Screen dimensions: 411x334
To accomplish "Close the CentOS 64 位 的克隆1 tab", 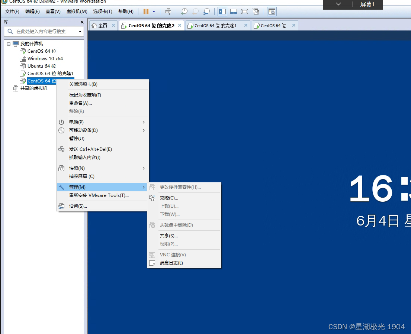I will (245, 25).
